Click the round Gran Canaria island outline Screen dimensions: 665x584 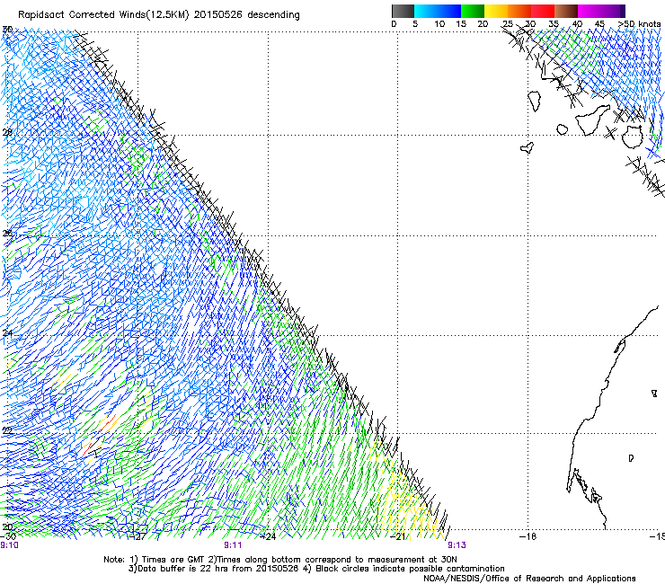click(633, 137)
